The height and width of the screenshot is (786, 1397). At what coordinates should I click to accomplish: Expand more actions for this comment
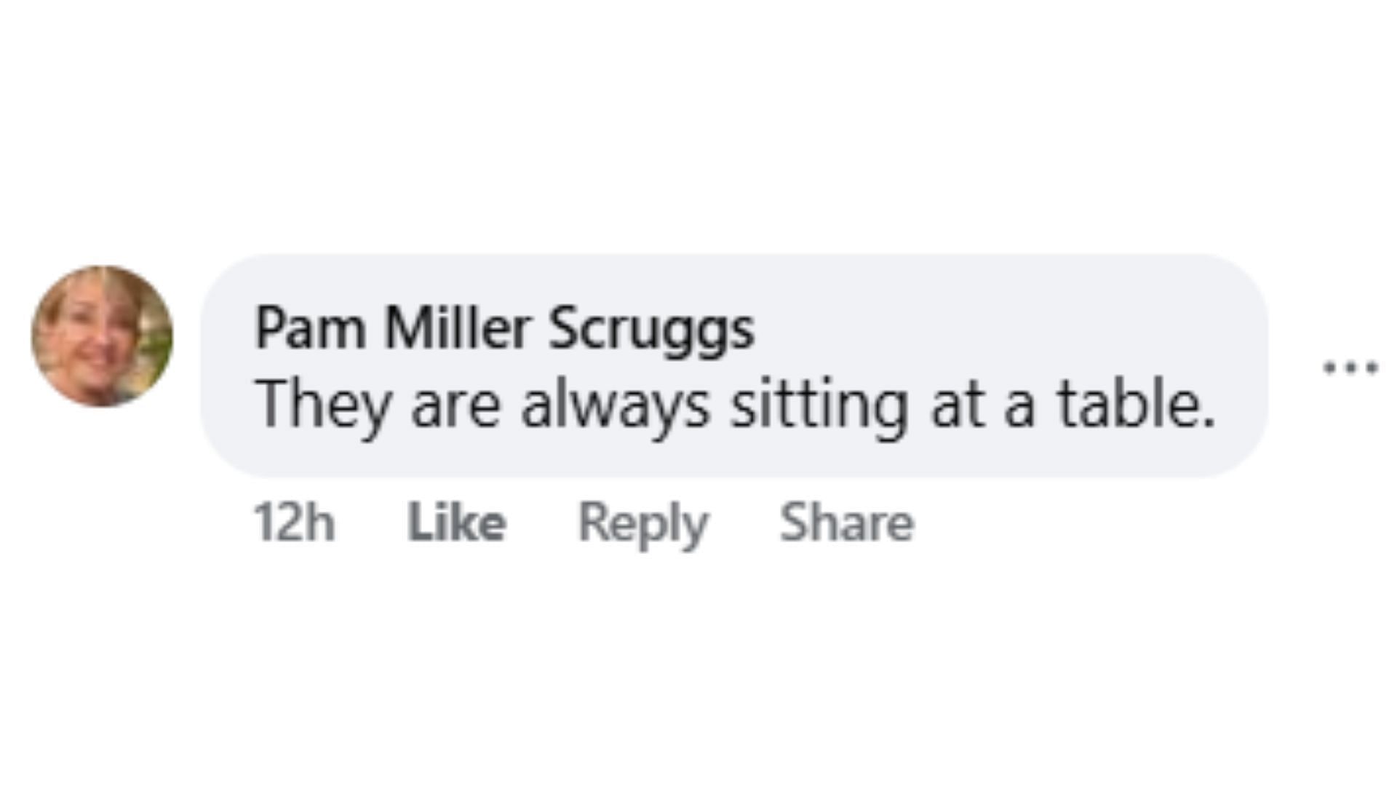tap(1350, 368)
